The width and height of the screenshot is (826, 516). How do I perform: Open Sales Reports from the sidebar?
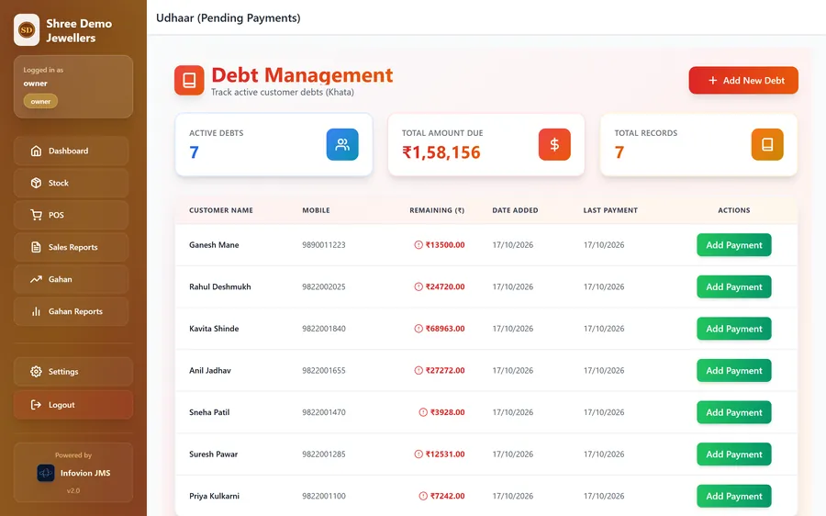coord(71,247)
